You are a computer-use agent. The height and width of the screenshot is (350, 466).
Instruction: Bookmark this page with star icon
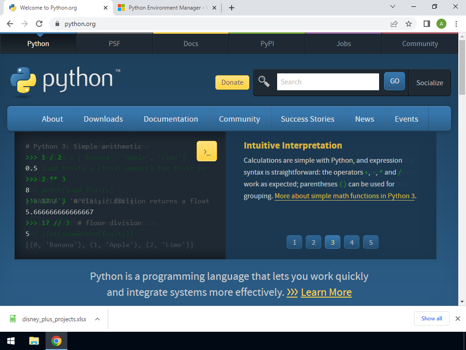[x=409, y=24]
